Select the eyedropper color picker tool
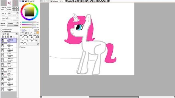This screenshot has width=175, height=98. 31,33
